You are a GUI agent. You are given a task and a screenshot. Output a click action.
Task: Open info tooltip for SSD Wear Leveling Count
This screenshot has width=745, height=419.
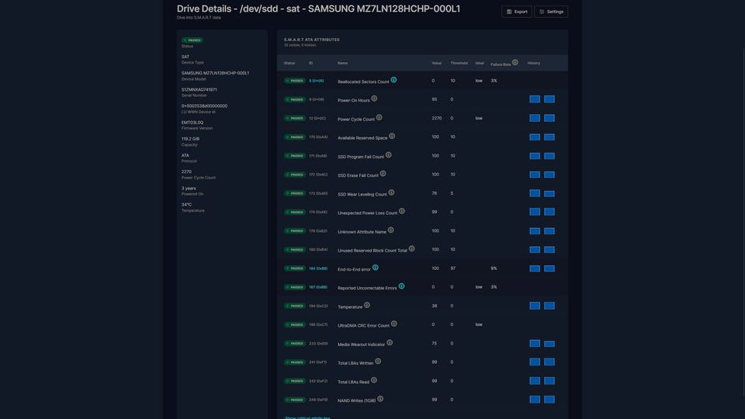pyautogui.click(x=391, y=192)
